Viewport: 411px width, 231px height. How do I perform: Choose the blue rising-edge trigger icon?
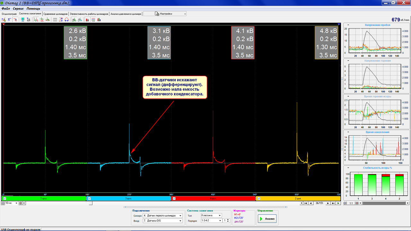(x=9, y=20)
